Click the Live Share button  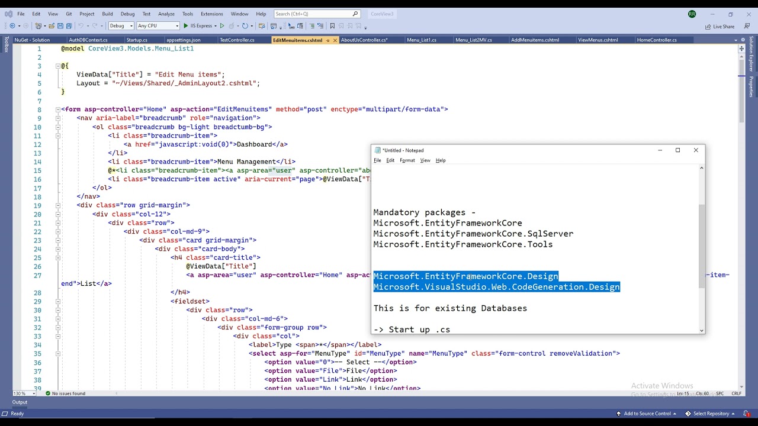(x=720, y=26)
